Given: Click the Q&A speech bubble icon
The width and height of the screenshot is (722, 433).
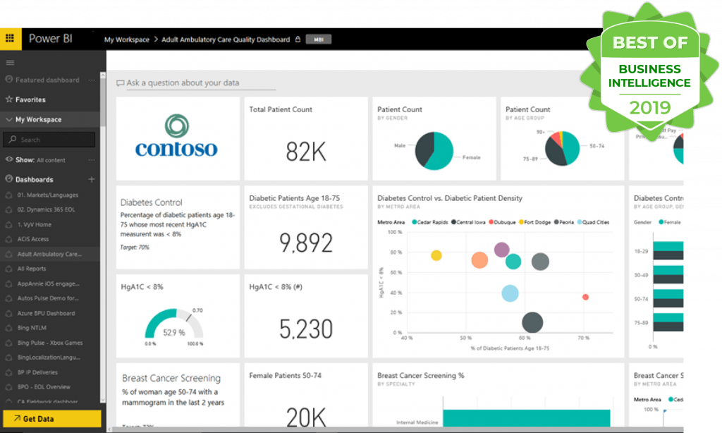Looking at the screenshot, I should tap(120, 83).
